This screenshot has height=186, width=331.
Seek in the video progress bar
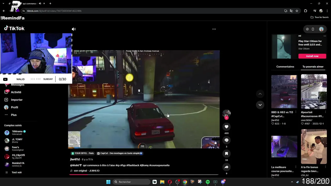coord(144,174)
